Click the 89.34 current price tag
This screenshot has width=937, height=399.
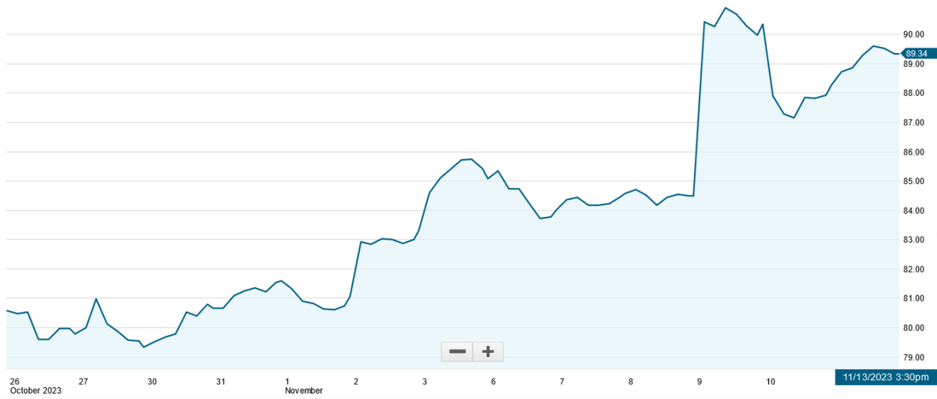pos(917,53)
